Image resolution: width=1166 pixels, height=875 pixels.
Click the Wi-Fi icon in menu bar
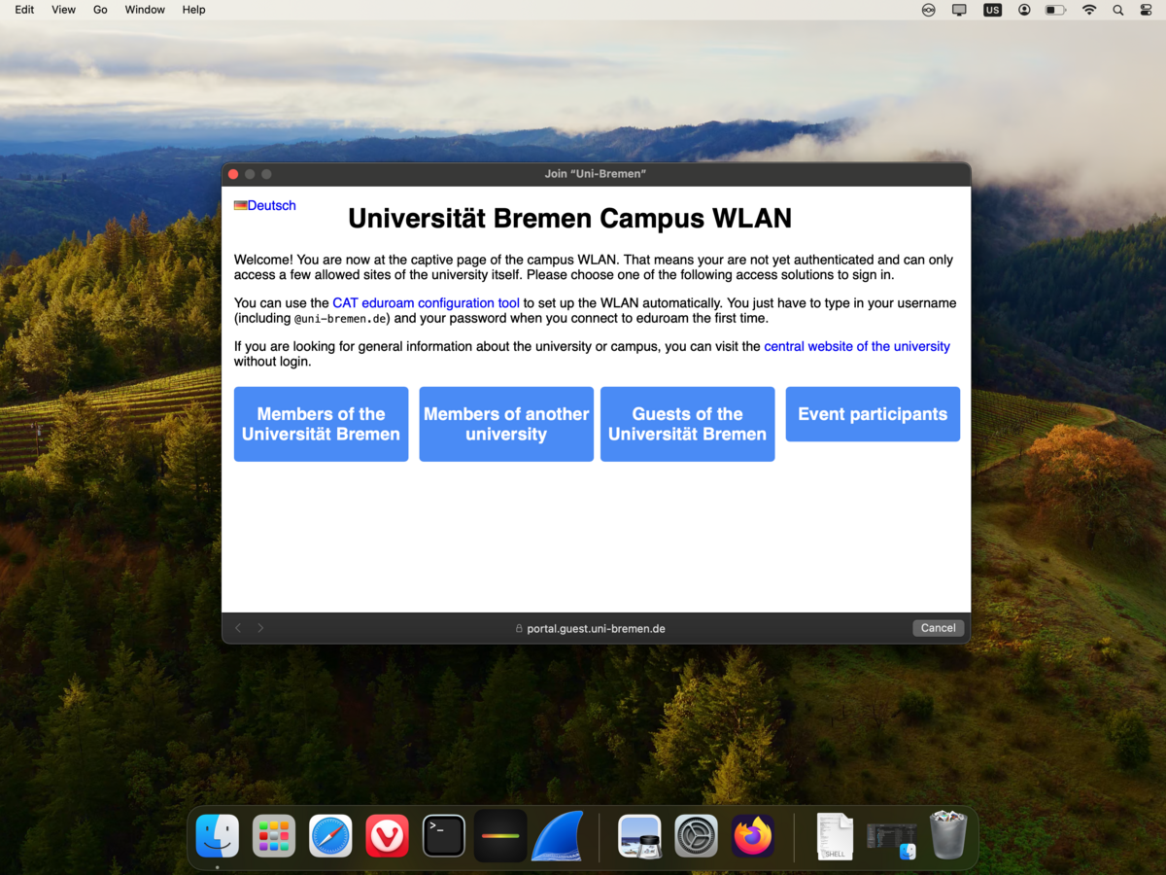(1089, 10)
